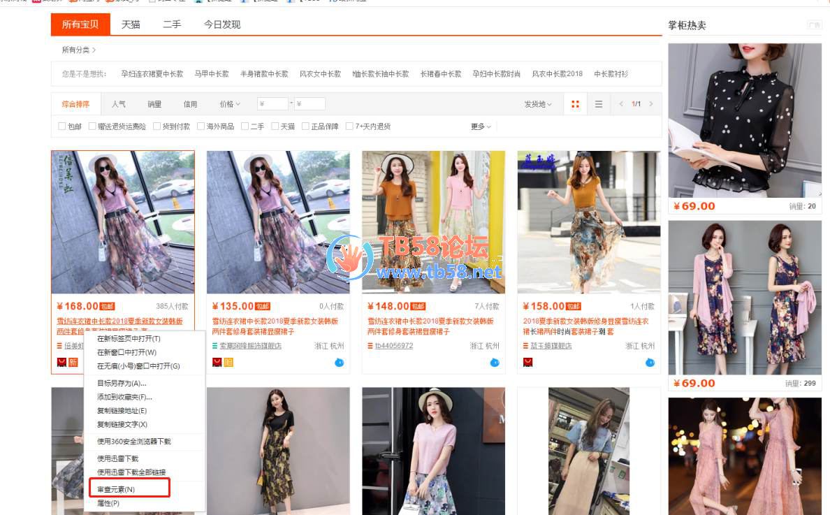Go to previous results page arrow
The width and height of the screenshot is (830, 515).
coord(620,104)
